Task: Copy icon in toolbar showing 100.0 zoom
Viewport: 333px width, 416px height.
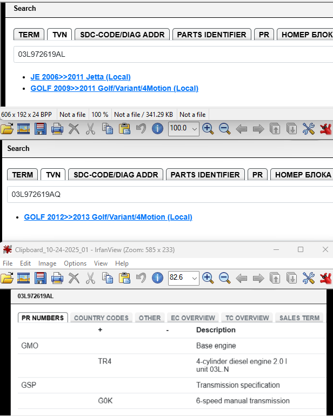Action: [108, 129]
